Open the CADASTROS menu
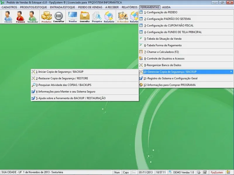234x175 pixels. 9,7
